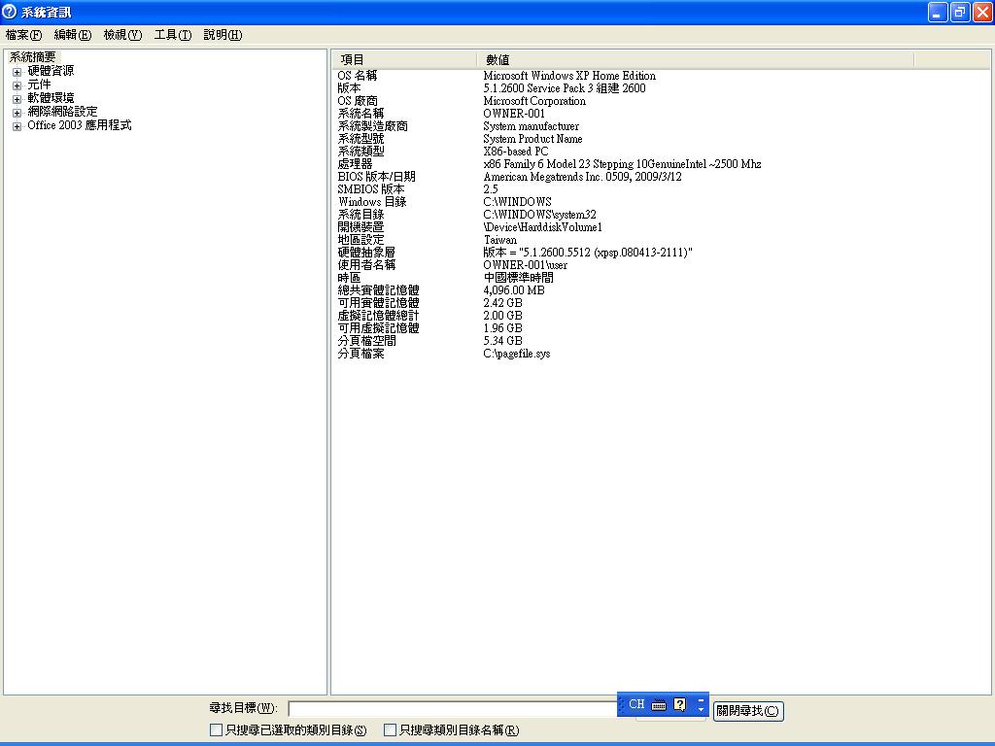Viewport: 995px width, 746px height.
Task: Select the 總共實體記憶體 row
Action: (660, 290)
